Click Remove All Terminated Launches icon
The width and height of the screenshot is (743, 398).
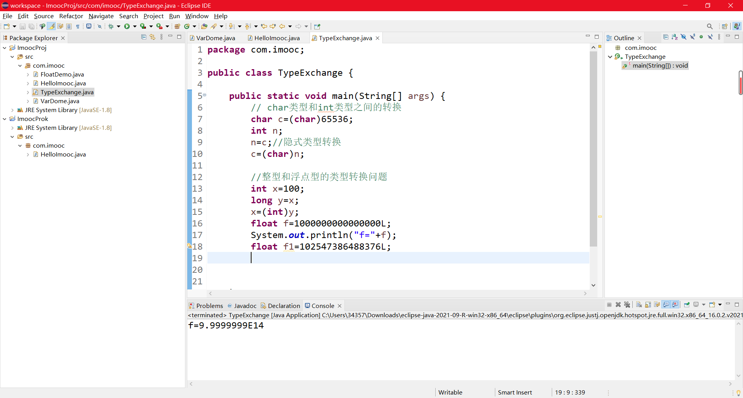tap(627, 305)
